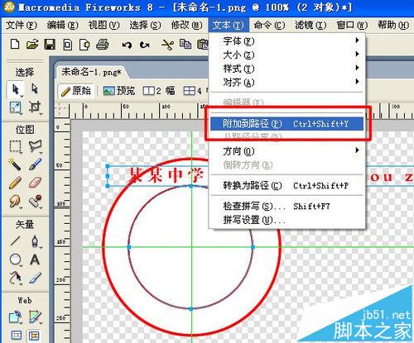The image size is (414, 343).
Task: Open the 视图 menu
Action: coord(104,26)
